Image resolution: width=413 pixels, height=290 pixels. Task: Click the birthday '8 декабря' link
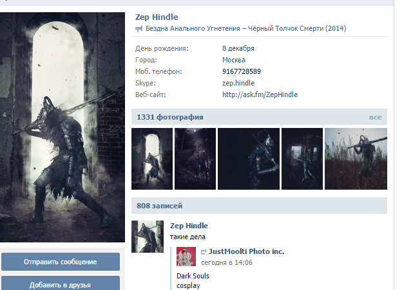238,48
